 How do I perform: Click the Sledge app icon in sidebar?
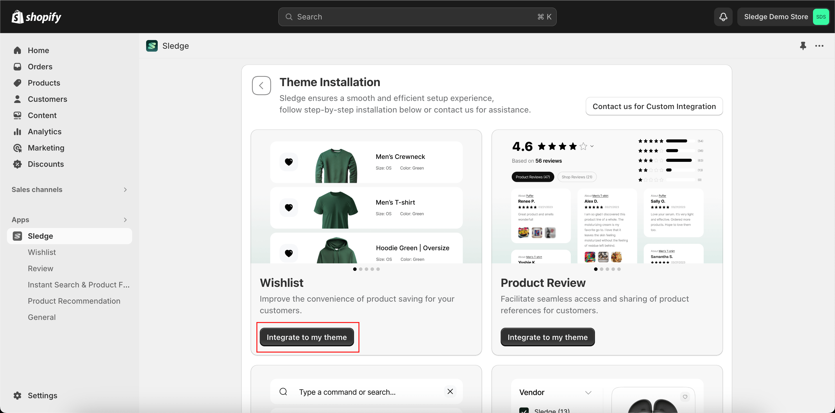pos(17,236)
